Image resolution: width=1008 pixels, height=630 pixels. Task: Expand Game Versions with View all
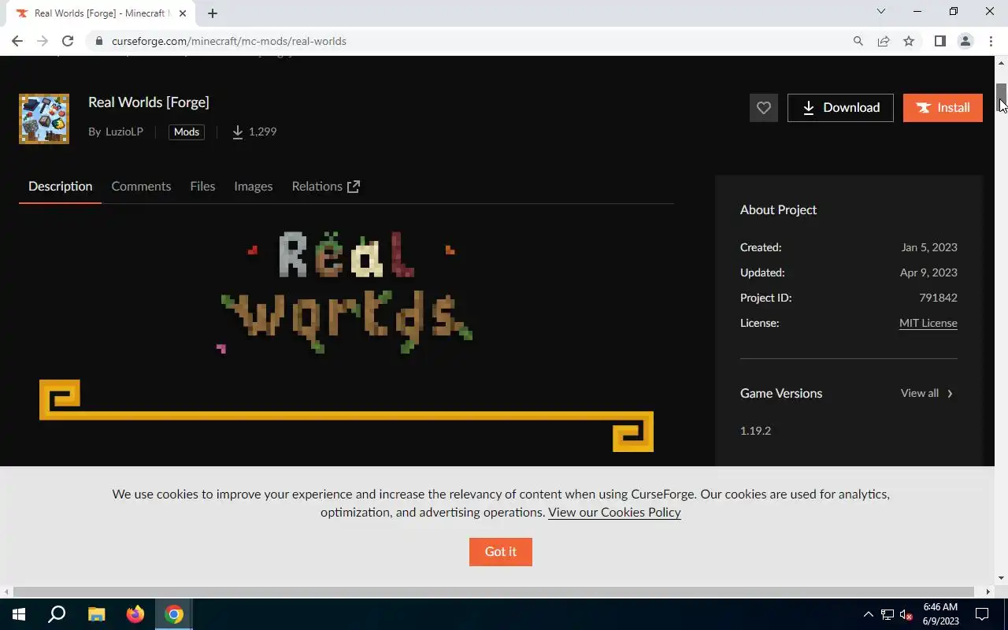click(x=927, y=393)
